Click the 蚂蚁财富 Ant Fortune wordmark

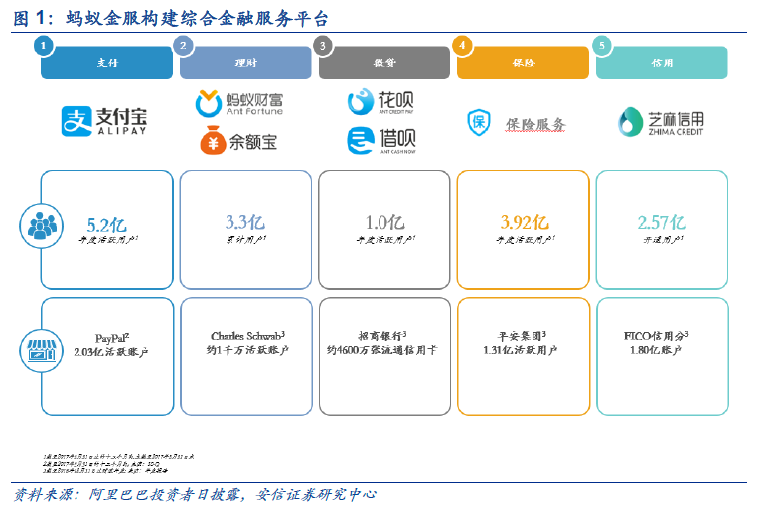[x=254, y=104]
